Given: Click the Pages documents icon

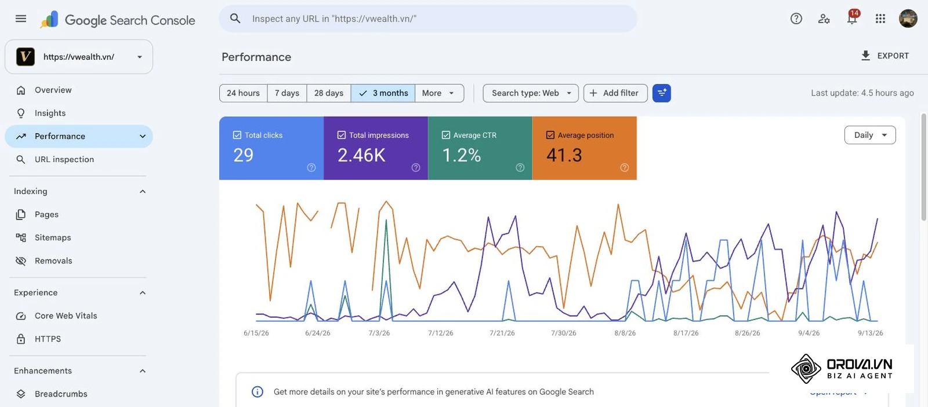Looking at the screenshot, I should tap(21, 214).
